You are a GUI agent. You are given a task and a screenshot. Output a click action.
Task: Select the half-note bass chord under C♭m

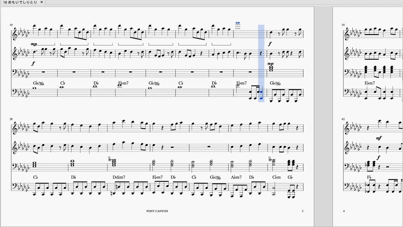(x=274, y=190)
